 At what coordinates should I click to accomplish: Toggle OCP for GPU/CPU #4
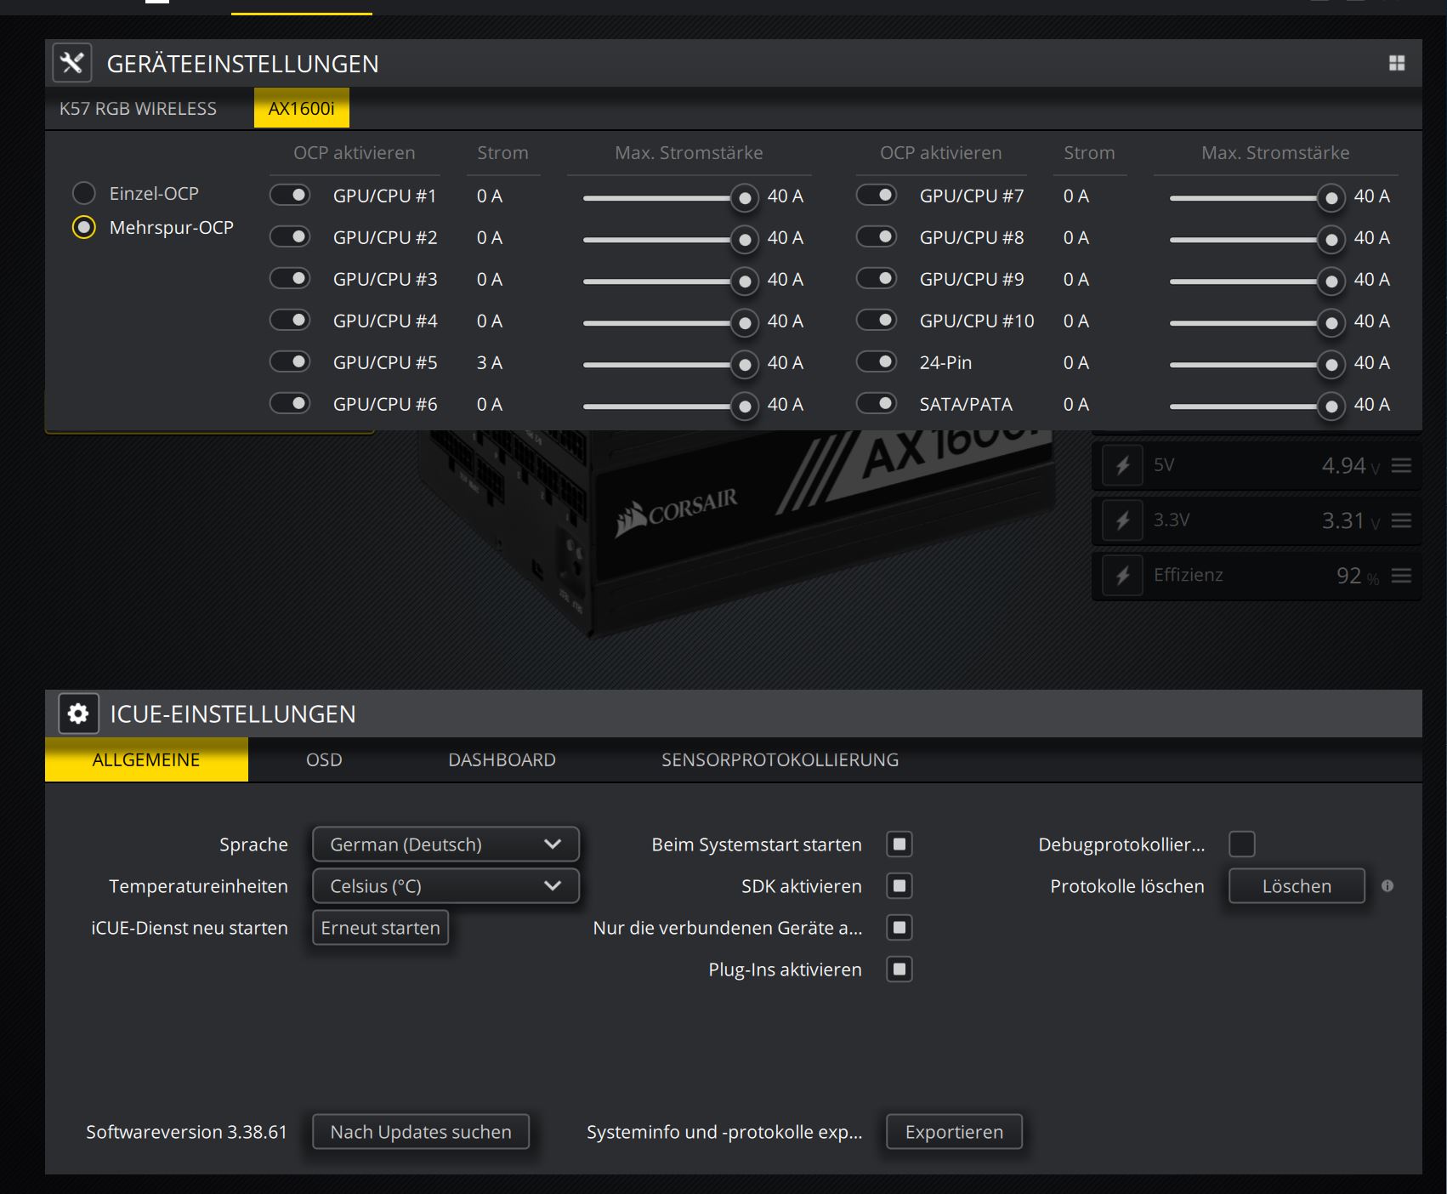pyautogui.click(x=290, y=320)
